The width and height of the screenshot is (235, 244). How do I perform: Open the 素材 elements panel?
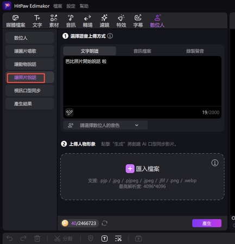pos(54,21)
